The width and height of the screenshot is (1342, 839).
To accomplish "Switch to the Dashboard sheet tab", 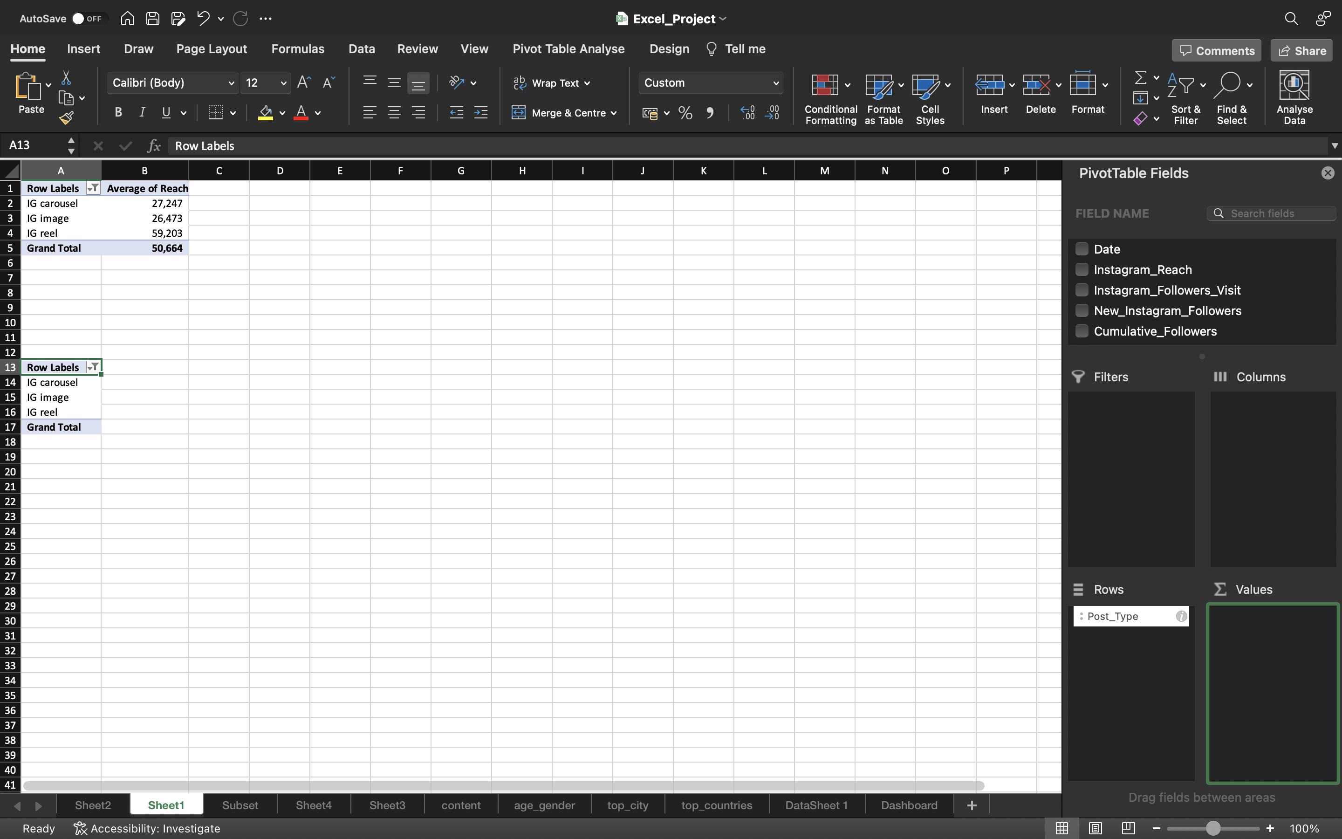I will [x=908, y=804].
